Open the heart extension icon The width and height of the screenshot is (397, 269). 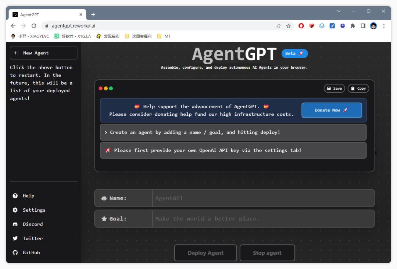[x=311, y=26]
